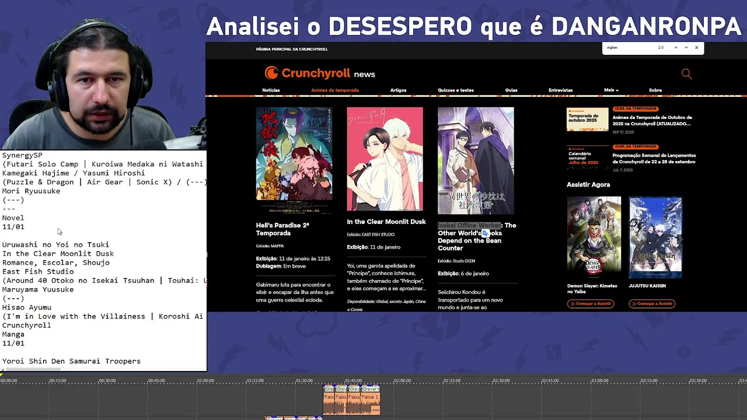
Task: Click In the Clear Moonlit Dusk title
Action: [x=386, y=222]
